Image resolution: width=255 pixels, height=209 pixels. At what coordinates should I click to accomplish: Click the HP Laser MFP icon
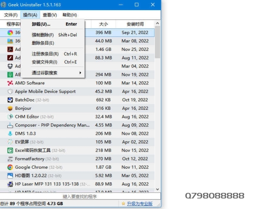(x=10, y=184)
